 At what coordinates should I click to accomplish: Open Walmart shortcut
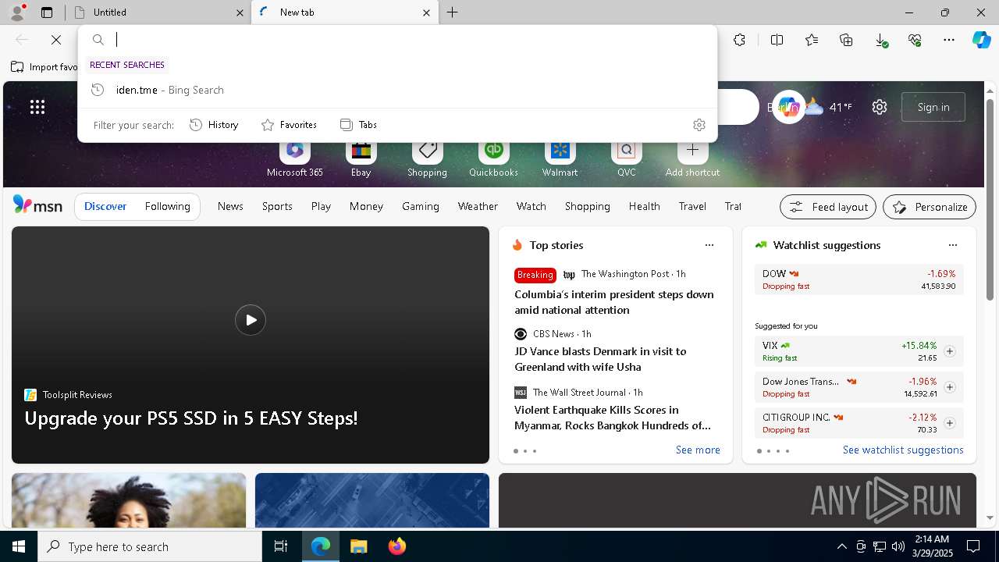click(560, 159)
